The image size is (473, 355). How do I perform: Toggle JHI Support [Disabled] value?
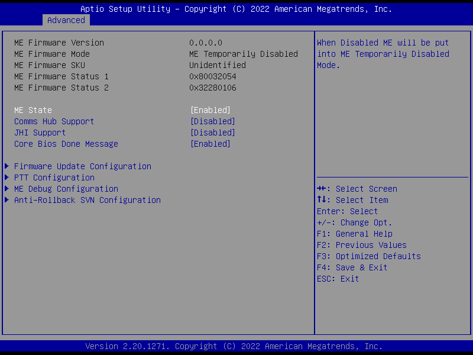(213, 133)
